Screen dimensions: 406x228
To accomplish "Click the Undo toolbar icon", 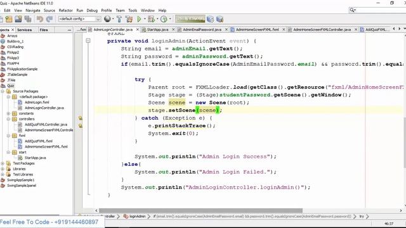I will 39,19.
